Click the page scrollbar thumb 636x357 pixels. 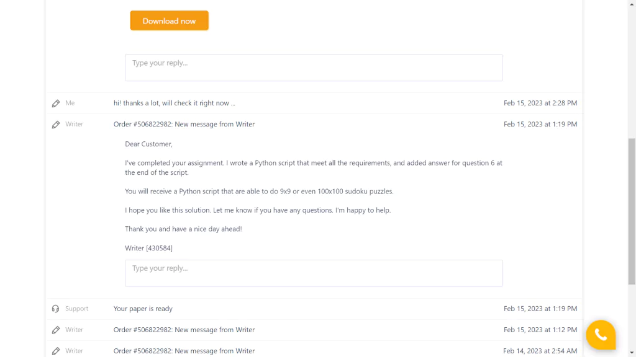[632, 211]
